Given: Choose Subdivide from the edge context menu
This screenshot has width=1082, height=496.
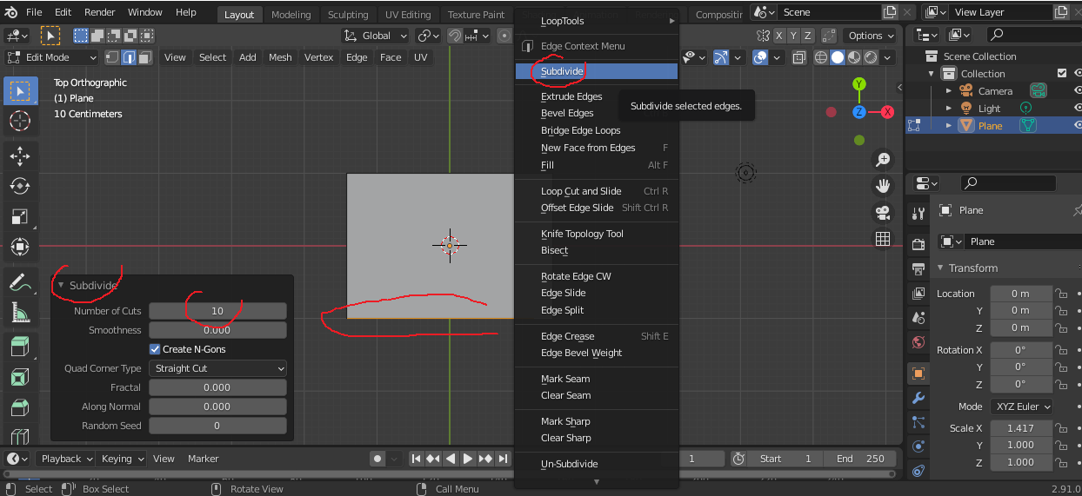Looking at the screenshot, I should point(562,71).
